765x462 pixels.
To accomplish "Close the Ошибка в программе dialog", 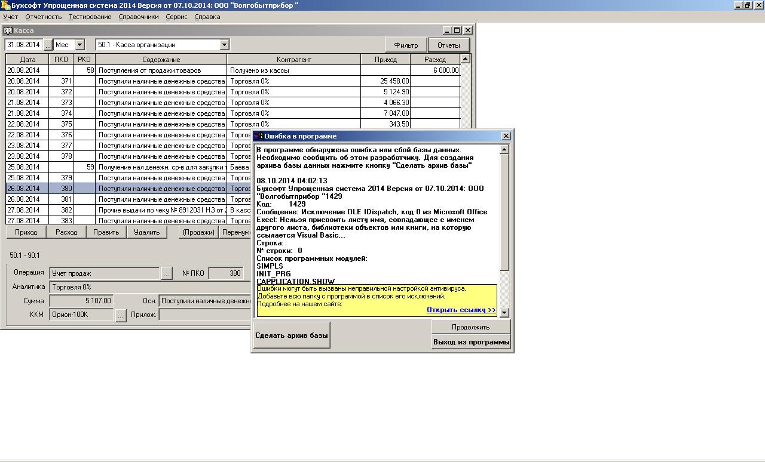I will pos(506,136).
